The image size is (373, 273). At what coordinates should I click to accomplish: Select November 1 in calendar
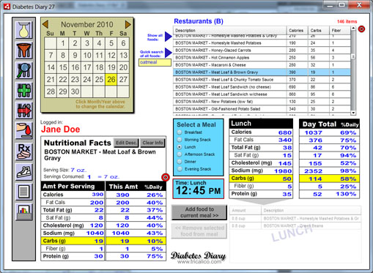pyautogui.click(x=63, y=43)
